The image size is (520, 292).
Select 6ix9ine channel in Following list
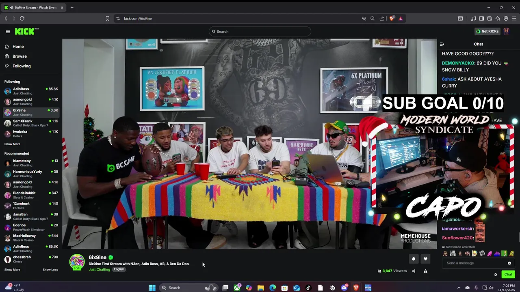pos(31,112)
